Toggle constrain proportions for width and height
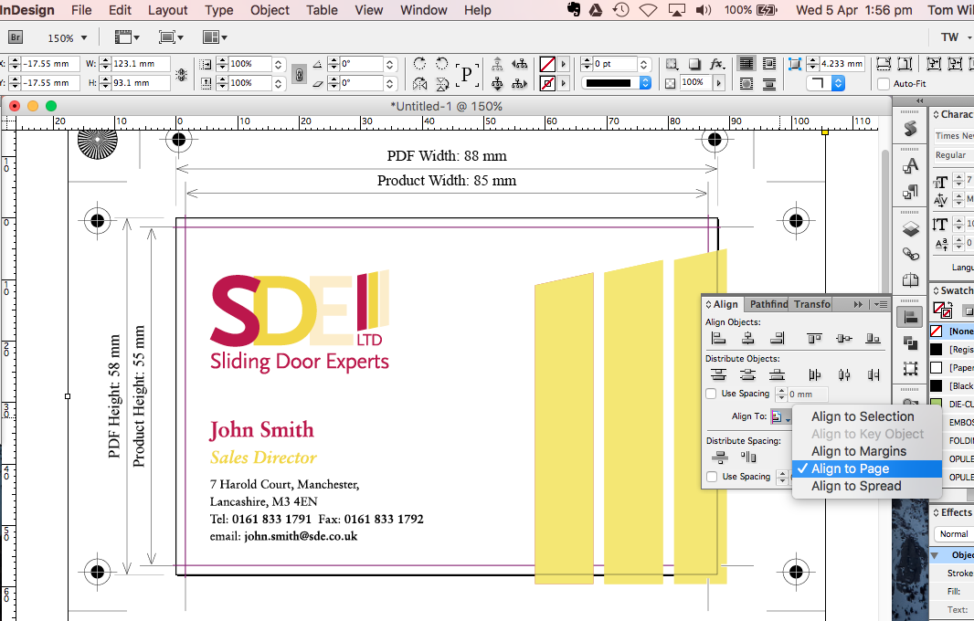The width and height of the screenshot is (974, 621). pyautogui.click(x=182, y=74)
